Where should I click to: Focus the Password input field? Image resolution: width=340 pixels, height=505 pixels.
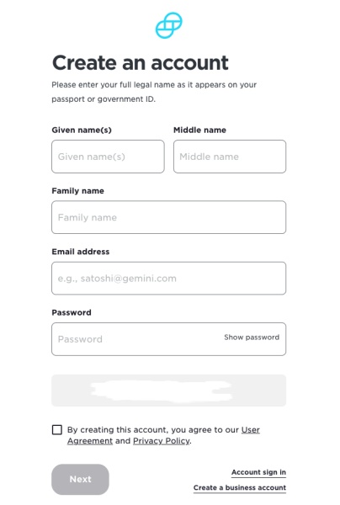pyautogui.click(x=168, y=339)
